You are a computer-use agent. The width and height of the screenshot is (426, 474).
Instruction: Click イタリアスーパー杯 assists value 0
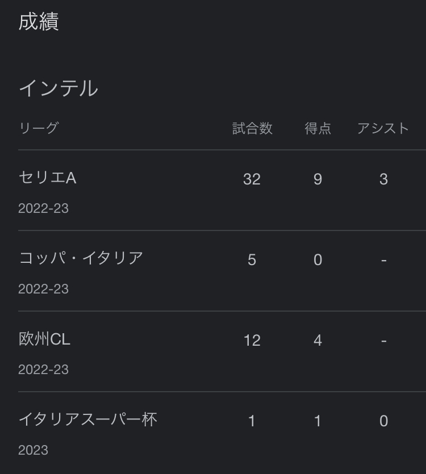click(x=383, y=421)
